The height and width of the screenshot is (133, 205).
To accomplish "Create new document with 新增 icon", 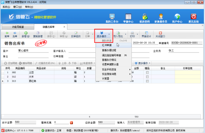I will pyautogui.click(x=26, y=34).
